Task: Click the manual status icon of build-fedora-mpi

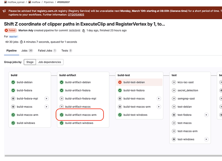Action: pyautogui.click(x=13, y=98)
